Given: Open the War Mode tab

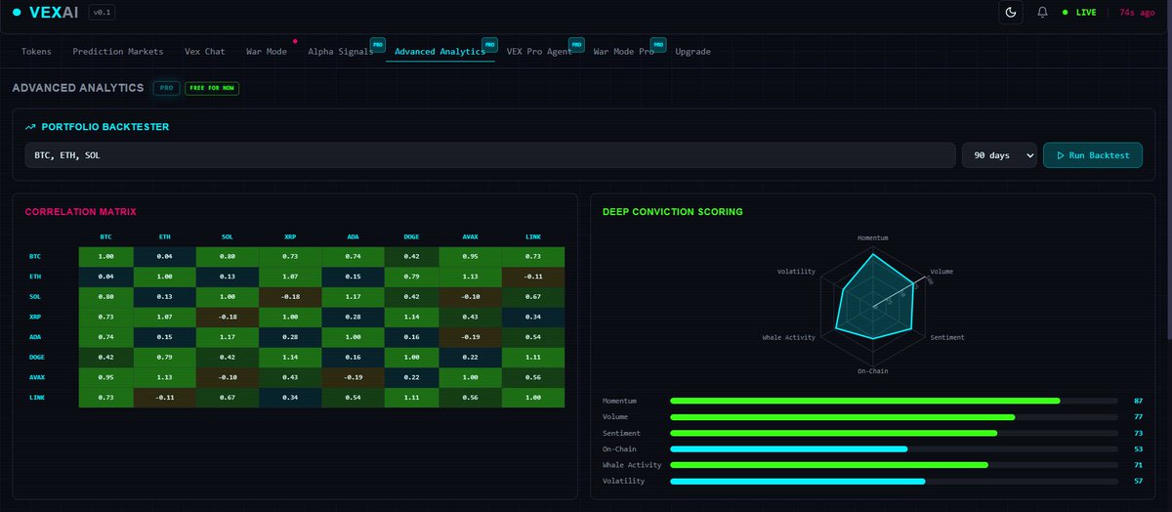Looking at the screenshot, I should (264, 51).
